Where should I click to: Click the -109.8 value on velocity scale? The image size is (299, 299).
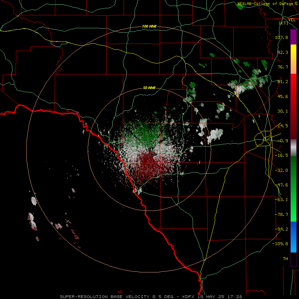click(x=280, y=244)
